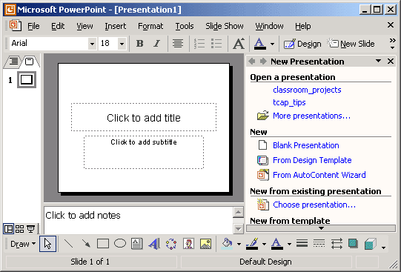Open formatting toolbar font color dropdown arrow
401x272 pixels.
pyautogui.click(x=272, y=44)
